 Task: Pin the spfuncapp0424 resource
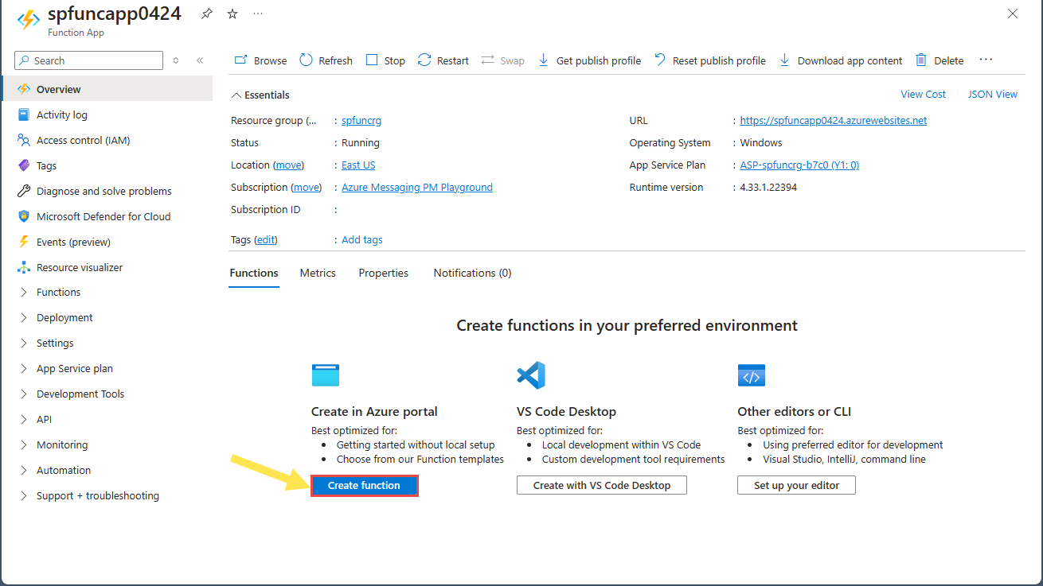[207, 14]
